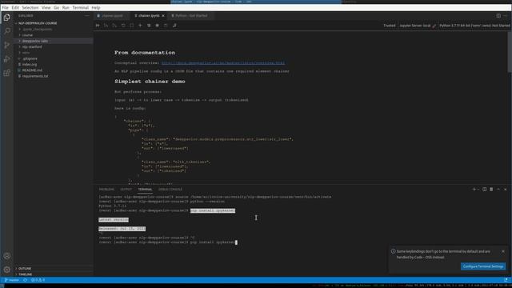The height and width of the screenshot is (288, 512).
Task: Open Run and Debug view
Action: point(7,59)
